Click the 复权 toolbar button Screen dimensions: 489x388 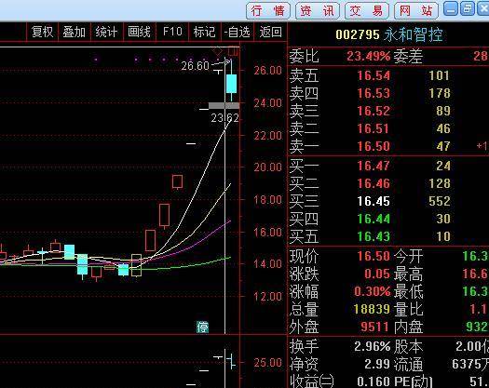coord(43,32)
